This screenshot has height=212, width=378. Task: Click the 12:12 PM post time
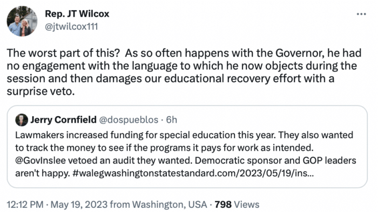25,204
